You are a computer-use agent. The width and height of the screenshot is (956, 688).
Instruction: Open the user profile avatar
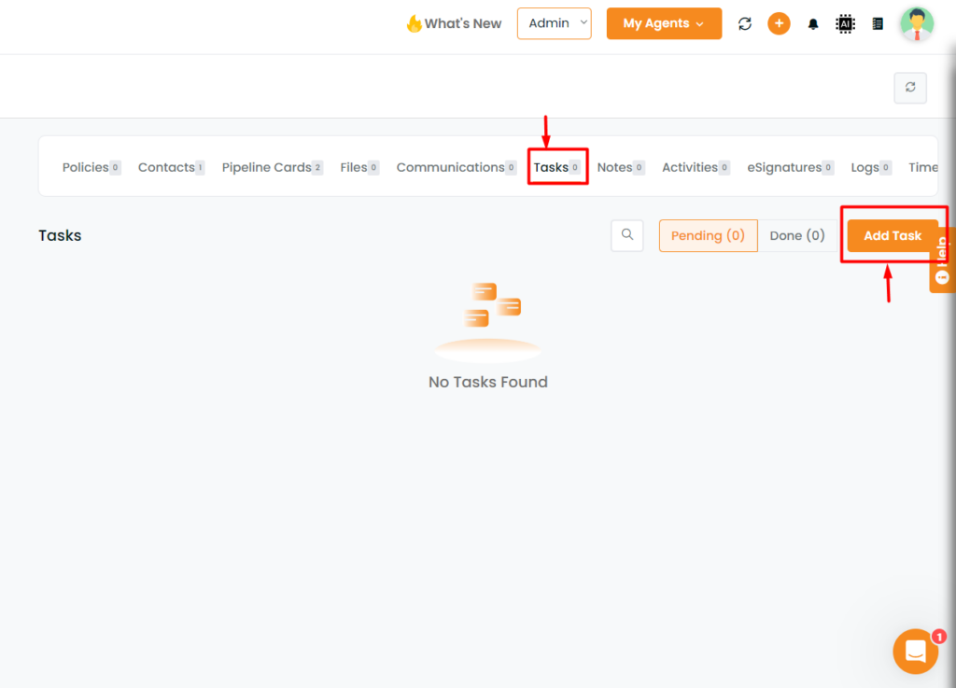[917, 23]
